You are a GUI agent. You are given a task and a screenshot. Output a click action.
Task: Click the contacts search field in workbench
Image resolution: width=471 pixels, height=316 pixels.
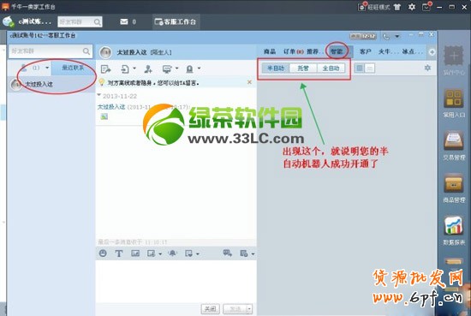point(51,51)
